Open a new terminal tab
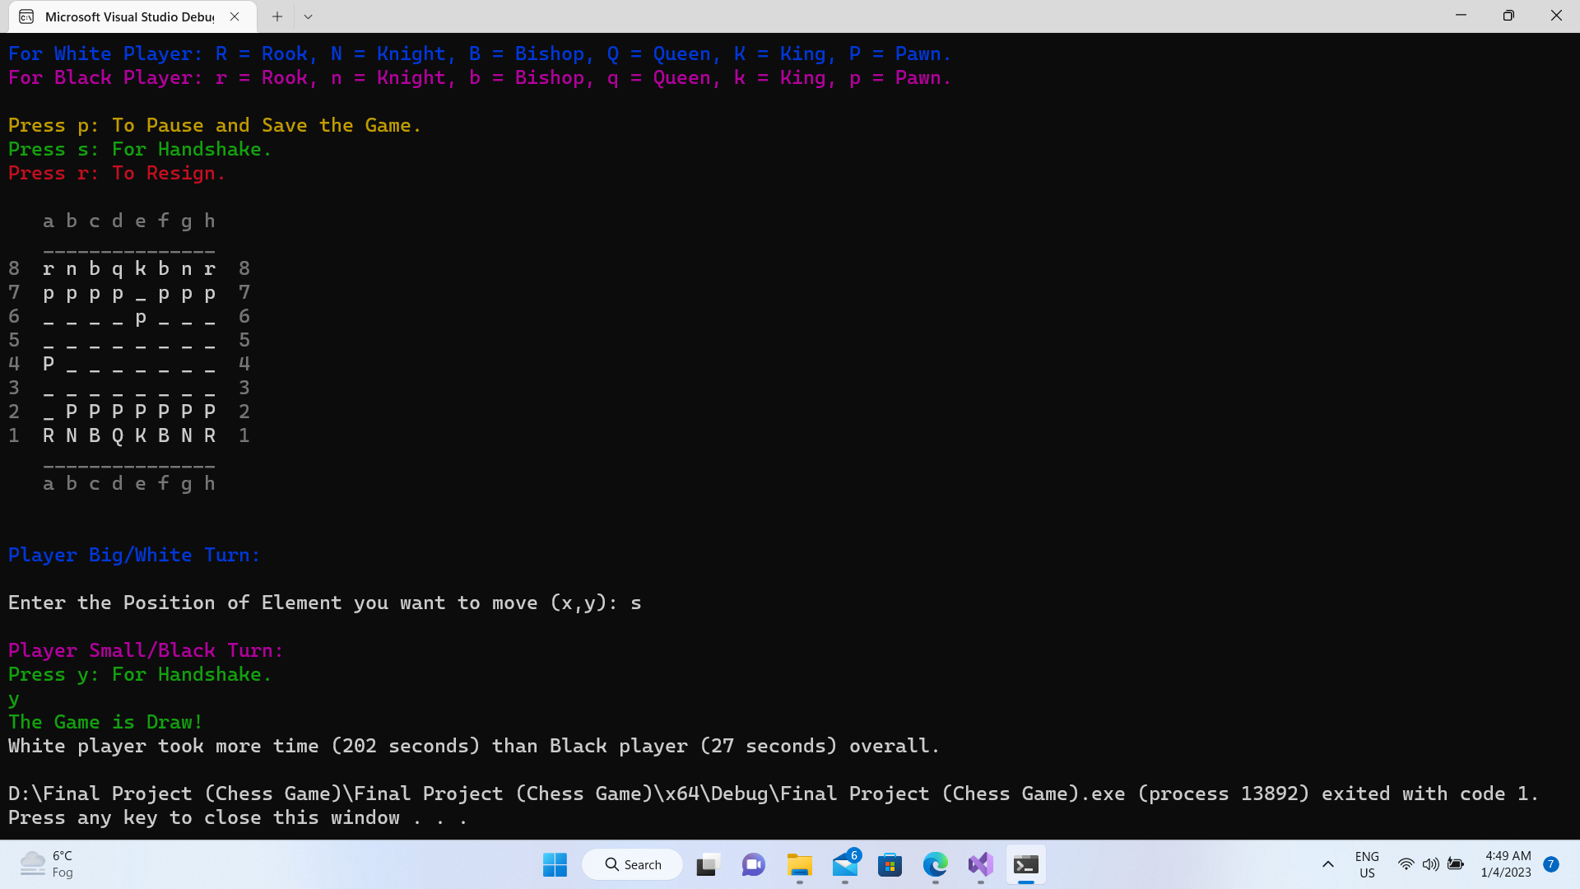This screenshot has width=1580, height=889. (277, 16)
